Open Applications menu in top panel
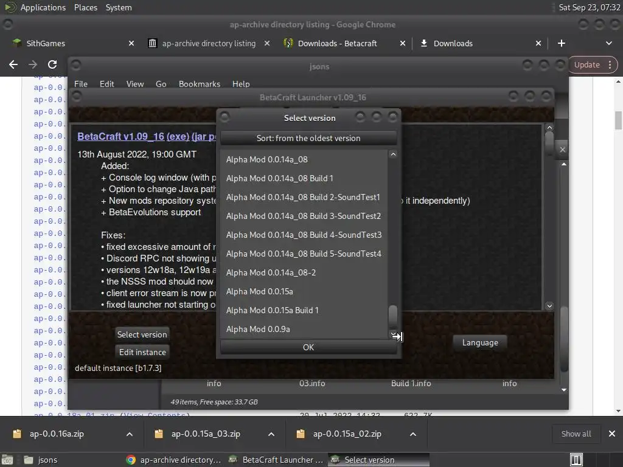623x467 pixels. tap(43, 7)
